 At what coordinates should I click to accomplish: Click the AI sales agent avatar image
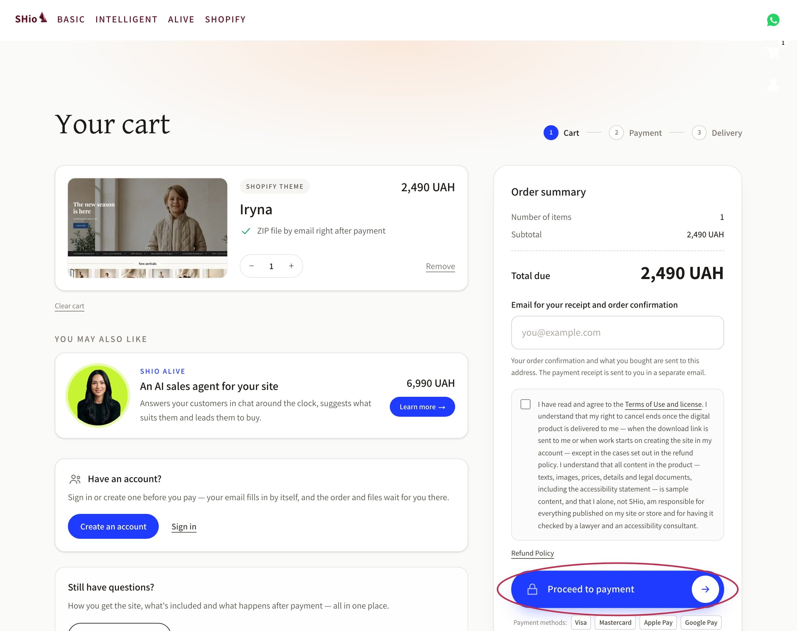[x=98, y=396]
